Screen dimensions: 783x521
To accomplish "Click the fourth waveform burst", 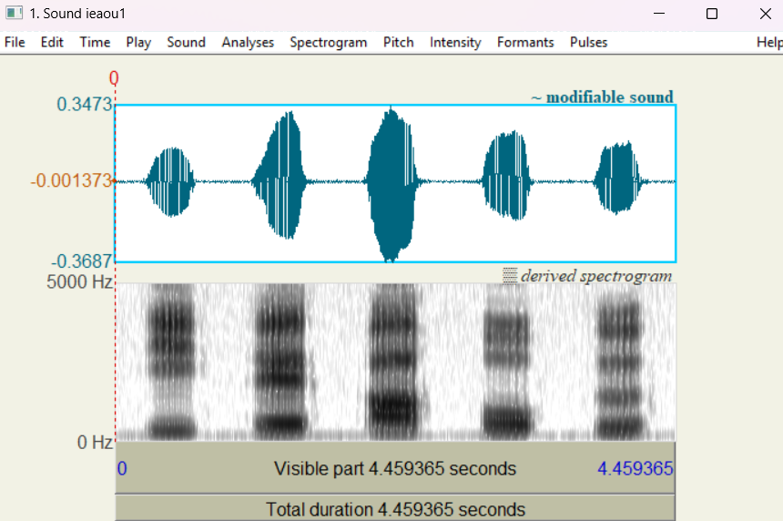I will coord(508,175).
